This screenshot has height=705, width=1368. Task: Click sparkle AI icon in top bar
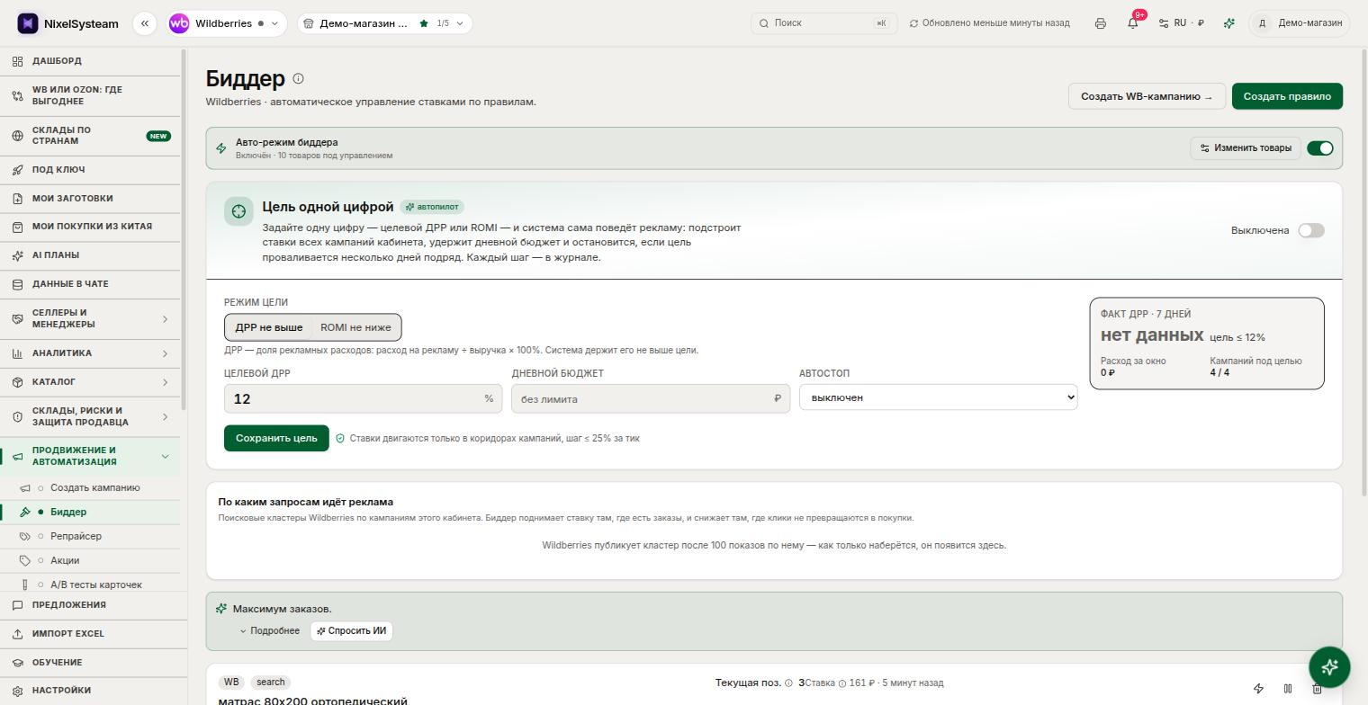click(x=1229, y=23)
